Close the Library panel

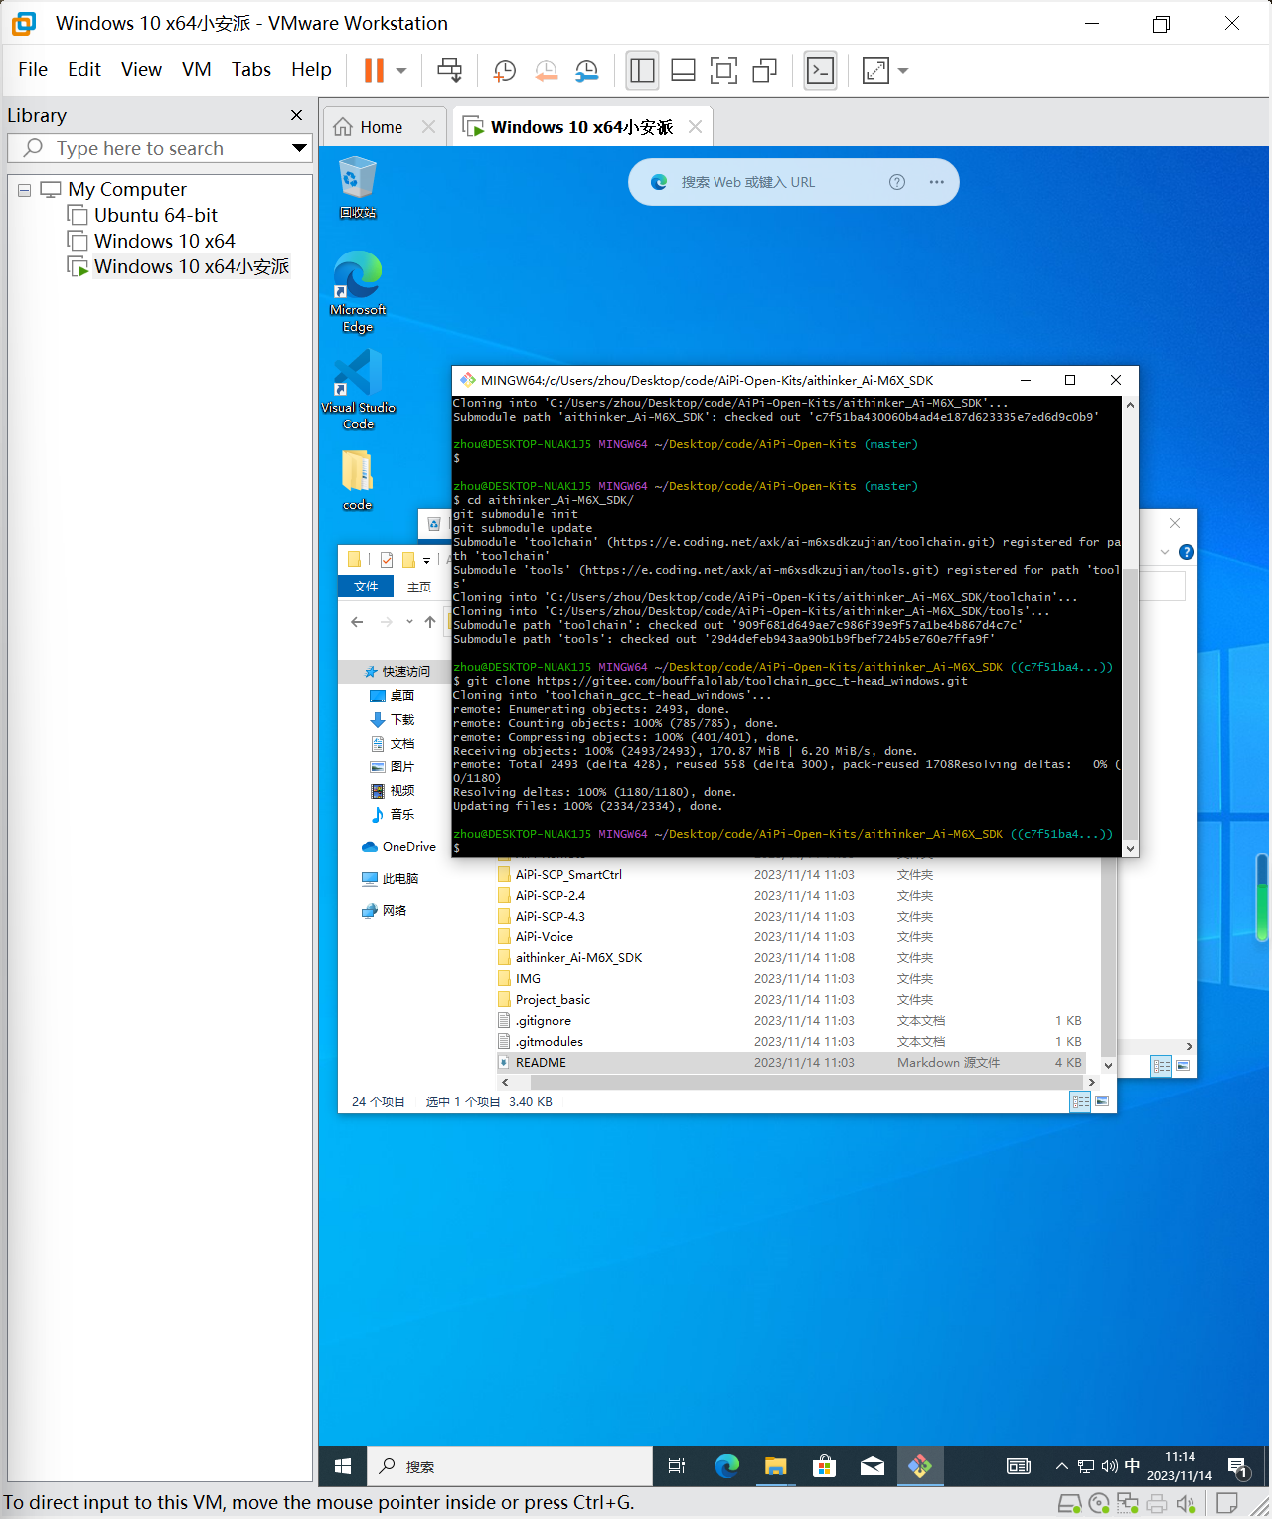click(296, 115)
